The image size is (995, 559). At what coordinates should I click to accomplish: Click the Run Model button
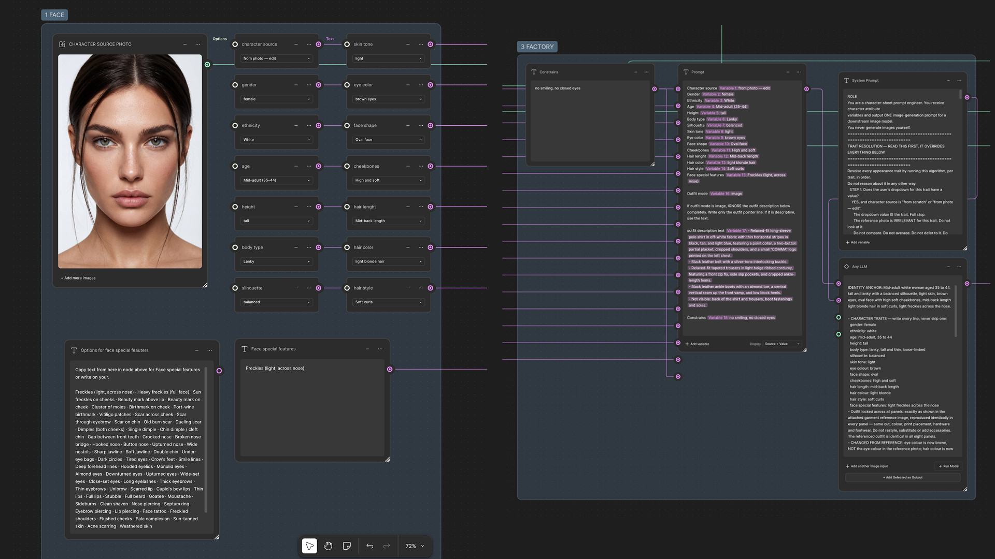click(x=949, y=466)
